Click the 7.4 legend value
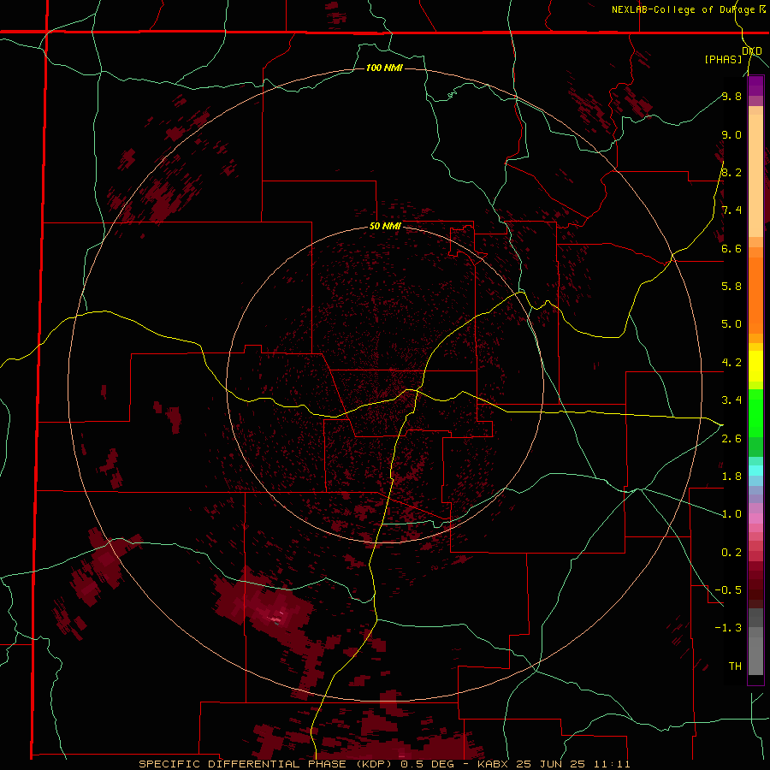The height and width of the screenshot is (770, 770). point(731,210)
